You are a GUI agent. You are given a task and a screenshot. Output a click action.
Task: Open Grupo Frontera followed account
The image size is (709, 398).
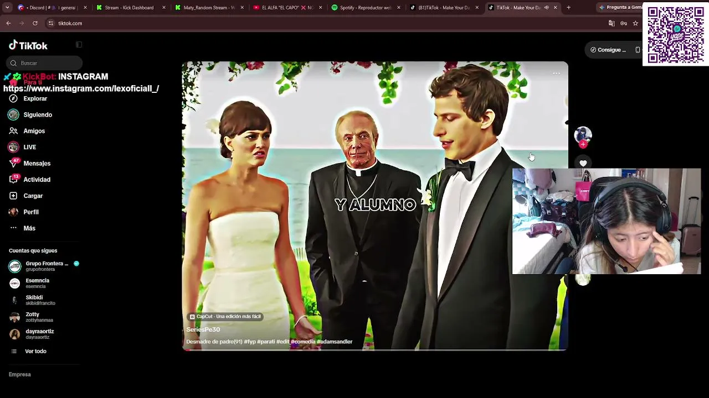44,266
